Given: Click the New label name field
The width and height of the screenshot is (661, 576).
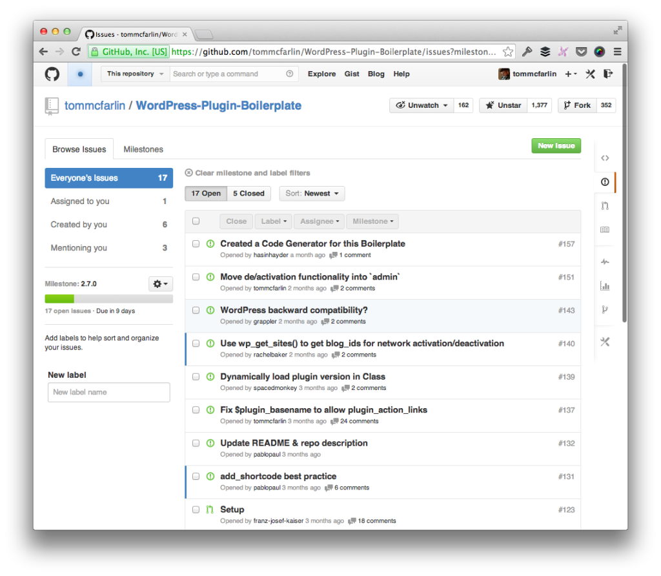Looking at the screenshot, I should point(108,392).
